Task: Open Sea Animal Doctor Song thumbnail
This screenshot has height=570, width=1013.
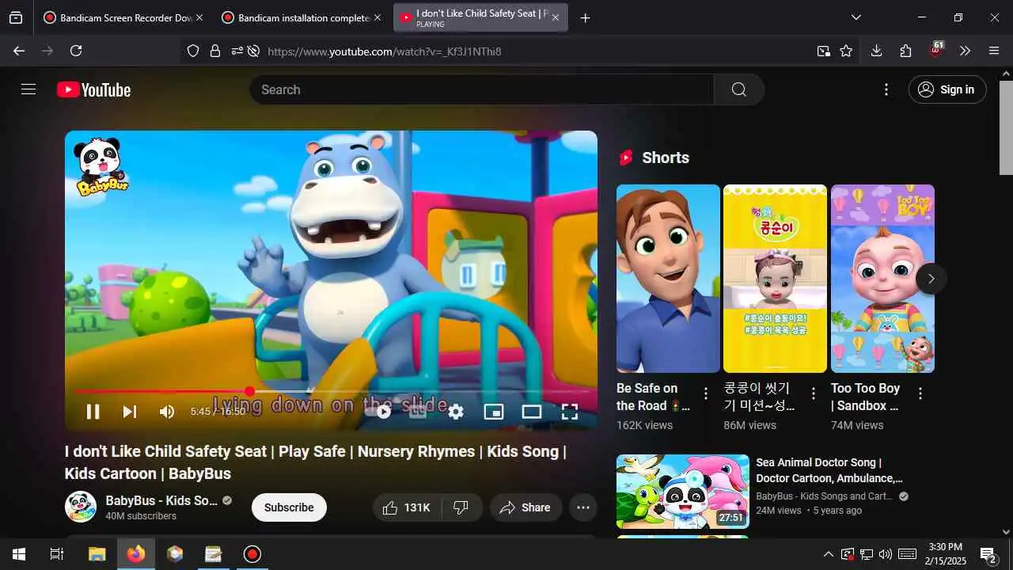Action: pyautogui.click(x=683, y=492)
